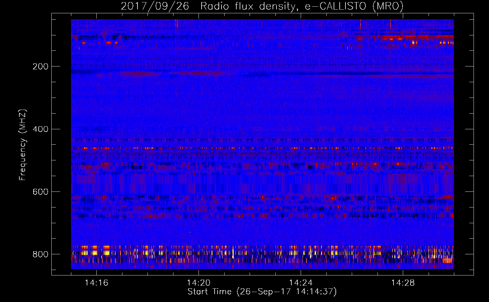Click the 'Frequency (MHZ)' axis label
489x302 pixels.
(23, 145)
